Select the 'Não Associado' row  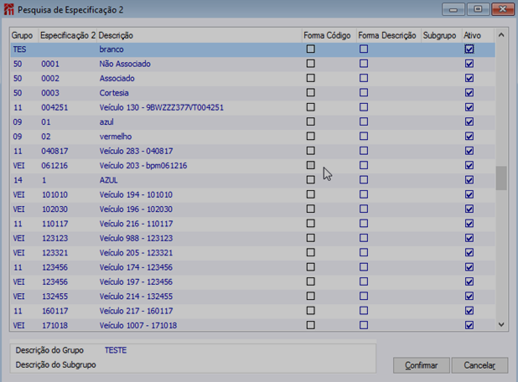pos(253,64)
